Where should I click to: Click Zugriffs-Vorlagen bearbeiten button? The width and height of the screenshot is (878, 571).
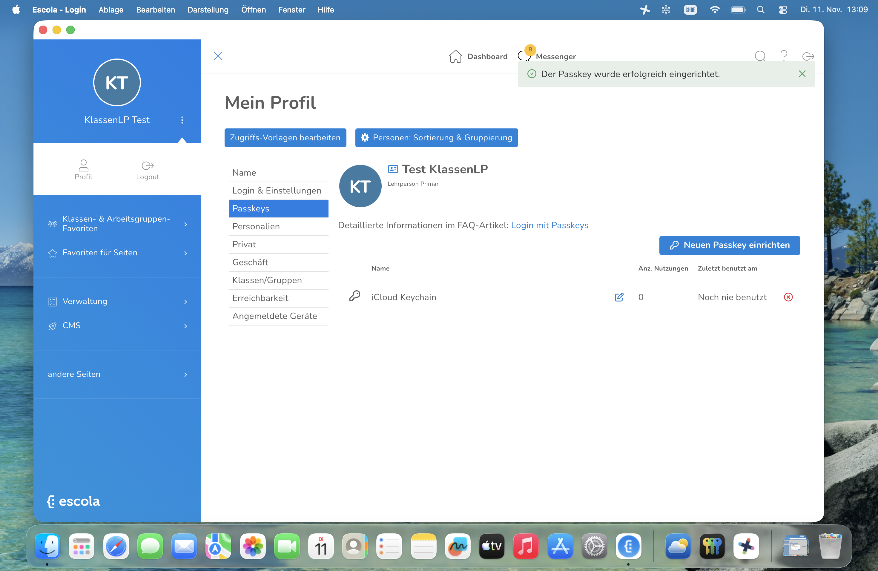285,138
